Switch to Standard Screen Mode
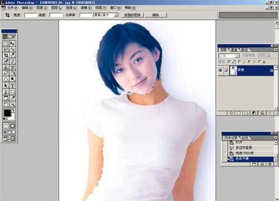 (x=4, y=132)
